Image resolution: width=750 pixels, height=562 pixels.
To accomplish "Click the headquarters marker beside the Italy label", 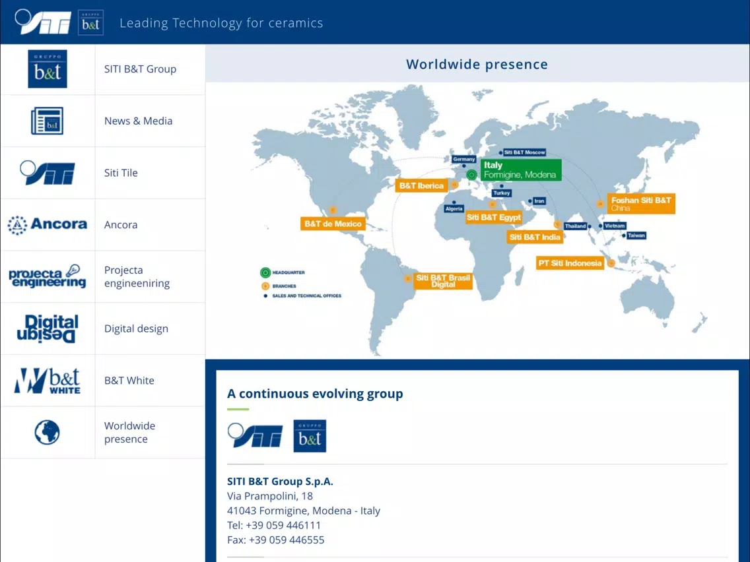I will [x=471, y=175].
